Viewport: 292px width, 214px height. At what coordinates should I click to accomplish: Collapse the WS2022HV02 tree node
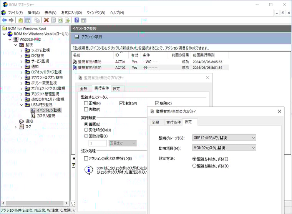(x=10, y=40)
